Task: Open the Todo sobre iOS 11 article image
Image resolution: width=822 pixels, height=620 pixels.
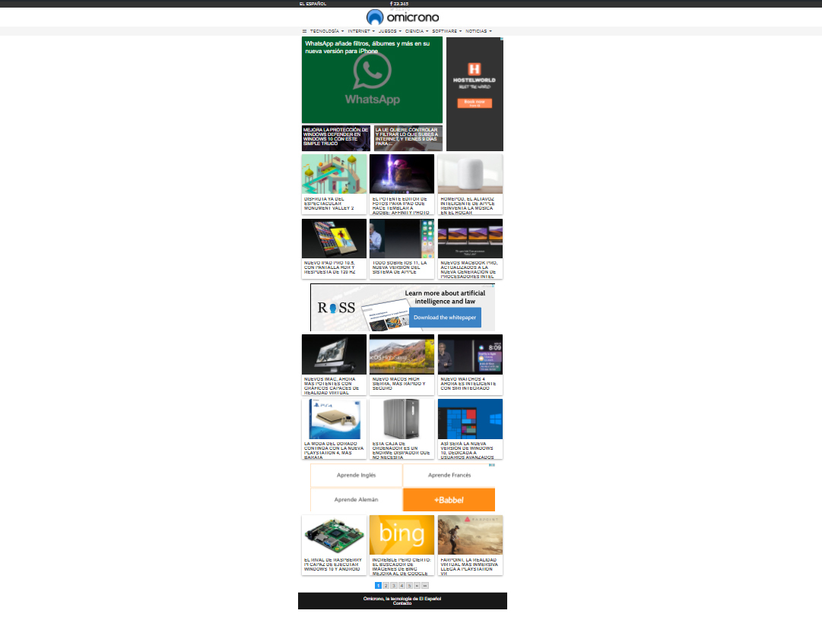Action: pyautogui.click(x=402, y=239)
